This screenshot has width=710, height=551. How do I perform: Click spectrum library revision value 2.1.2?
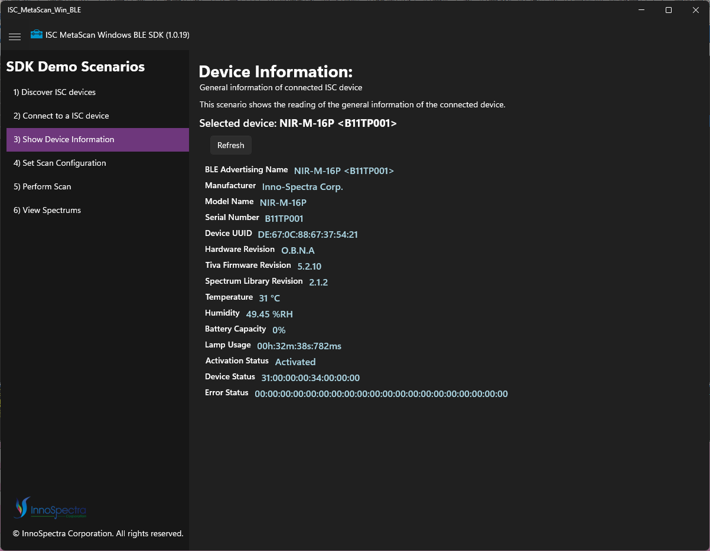click(x=318, y=283)
